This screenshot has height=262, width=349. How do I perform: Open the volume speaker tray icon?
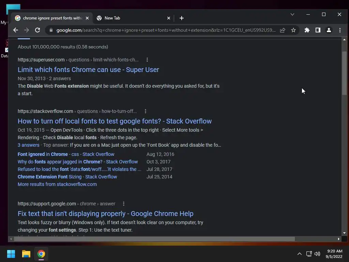[x=317, y=254]
